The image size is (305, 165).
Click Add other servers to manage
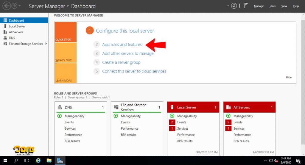click(x=128, y=54)
